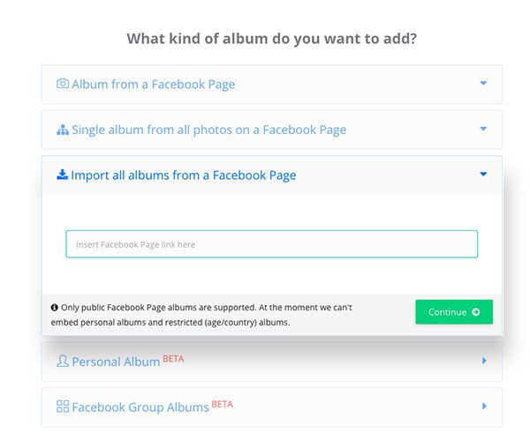Viewport: 530px width, 448px height.
Task: Select Single album from all photos option
Action: (272, 130)
